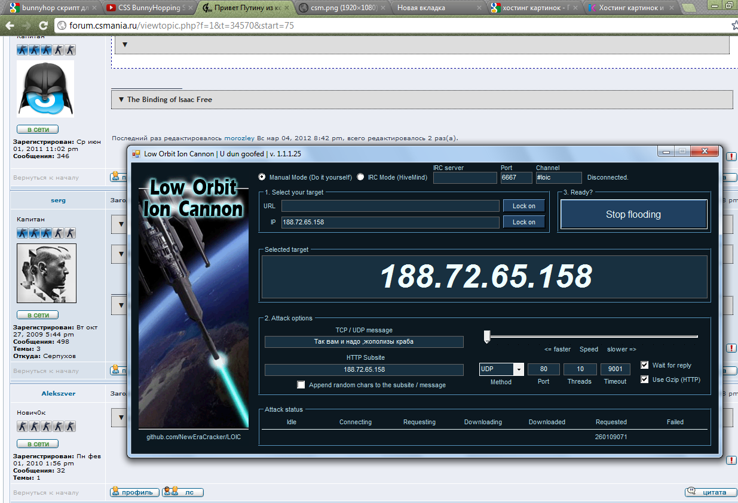Viewport: 738px width, 503px height.
Task: Expand the spoiler arrow in Alekszver's post
Action: (121, 416)
